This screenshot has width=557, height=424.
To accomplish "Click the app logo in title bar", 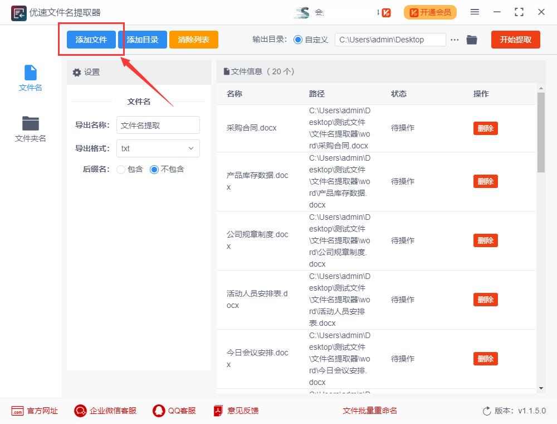I will point(18,12).
